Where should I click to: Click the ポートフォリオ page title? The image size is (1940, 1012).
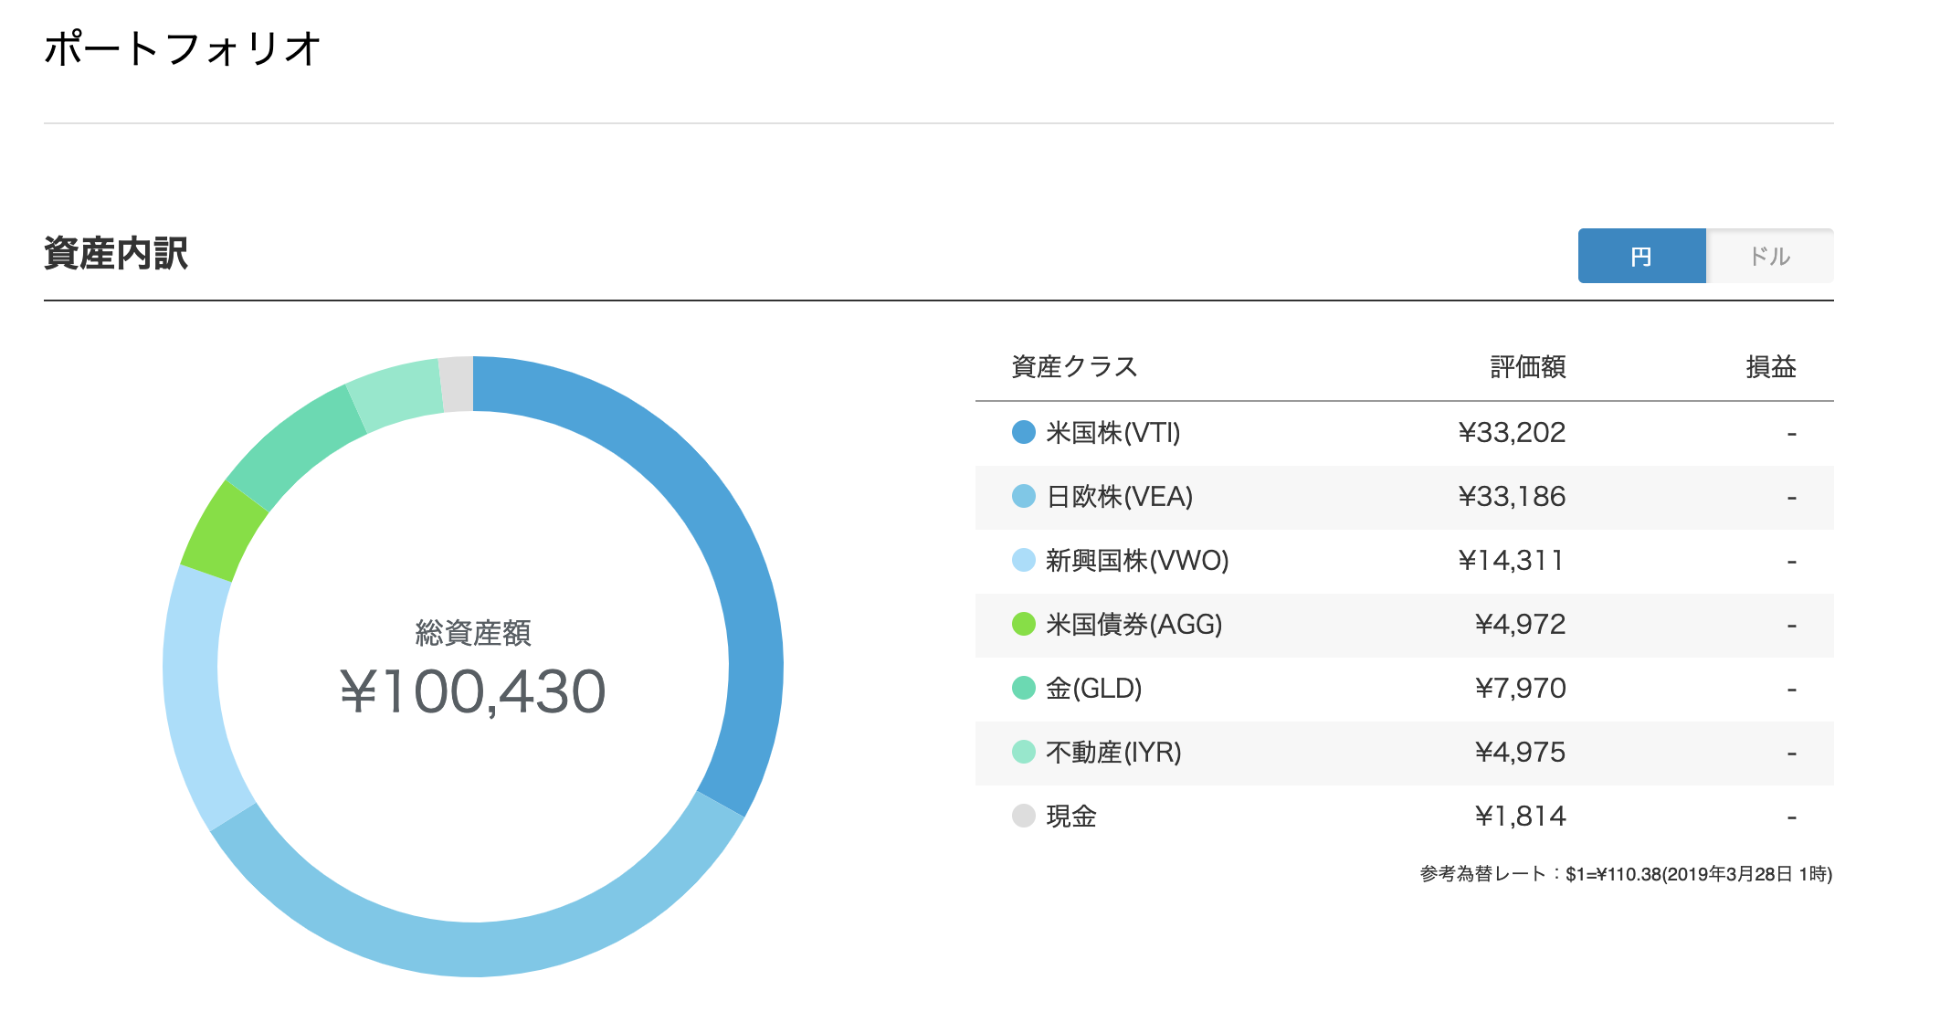click(x=182, y=48)
